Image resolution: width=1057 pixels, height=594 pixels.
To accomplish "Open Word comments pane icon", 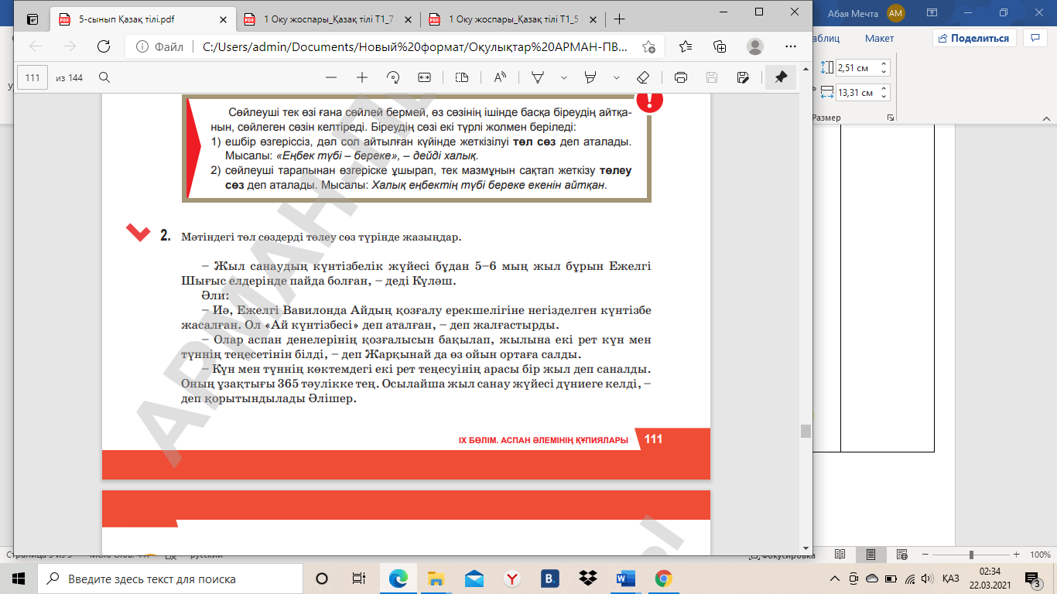I will pyautogui.click(x=1035, y=38).
